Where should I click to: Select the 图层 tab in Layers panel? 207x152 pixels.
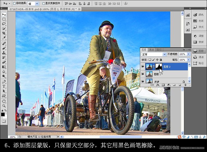(x=144, y=50)
